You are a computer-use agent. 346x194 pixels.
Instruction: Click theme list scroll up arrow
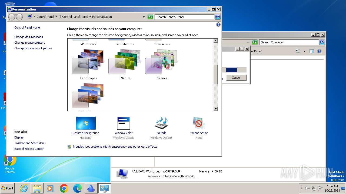tap(215, 41)
